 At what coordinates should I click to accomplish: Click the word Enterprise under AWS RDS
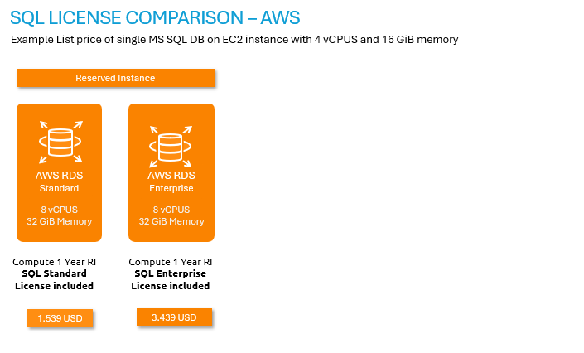point(171,188)
